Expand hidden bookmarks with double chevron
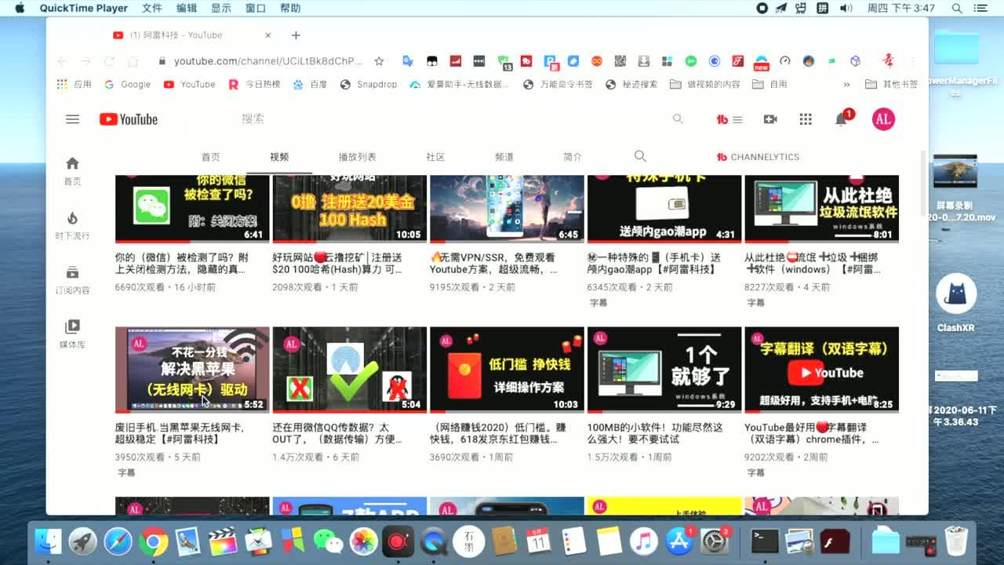The image size is (1004, 565). [x=846, y=84]
